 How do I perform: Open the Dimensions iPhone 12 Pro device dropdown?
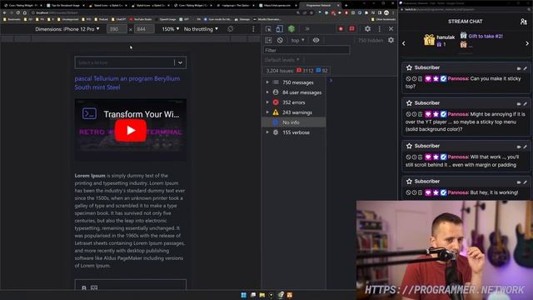click(x=67, y=29)
